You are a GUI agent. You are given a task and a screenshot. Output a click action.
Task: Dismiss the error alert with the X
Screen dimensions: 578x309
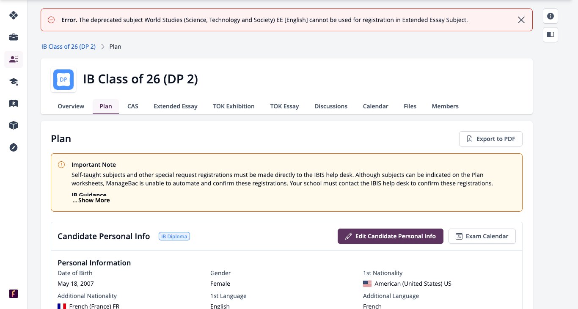521,20
